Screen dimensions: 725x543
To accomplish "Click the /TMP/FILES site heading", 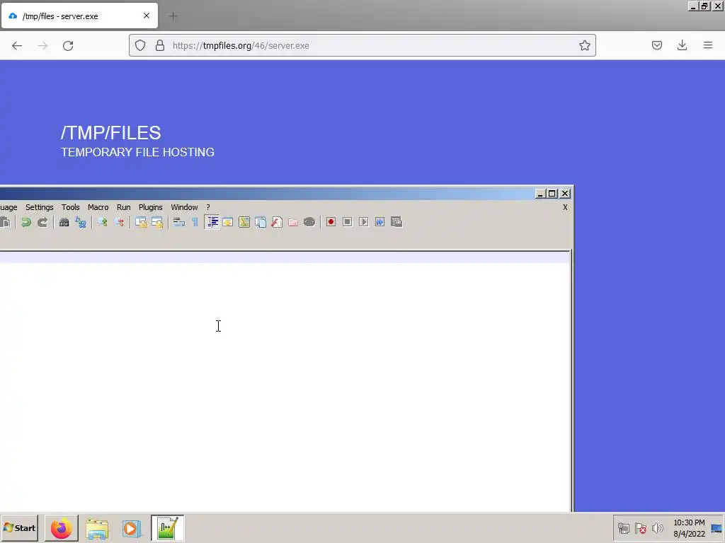I will click(111, 133).
